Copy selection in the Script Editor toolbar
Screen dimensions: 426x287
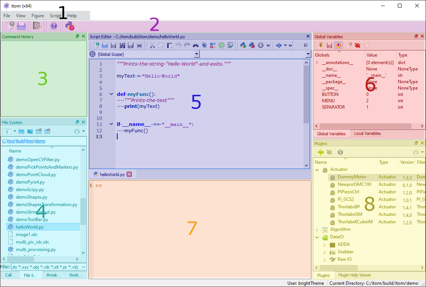tap(161, 45)
